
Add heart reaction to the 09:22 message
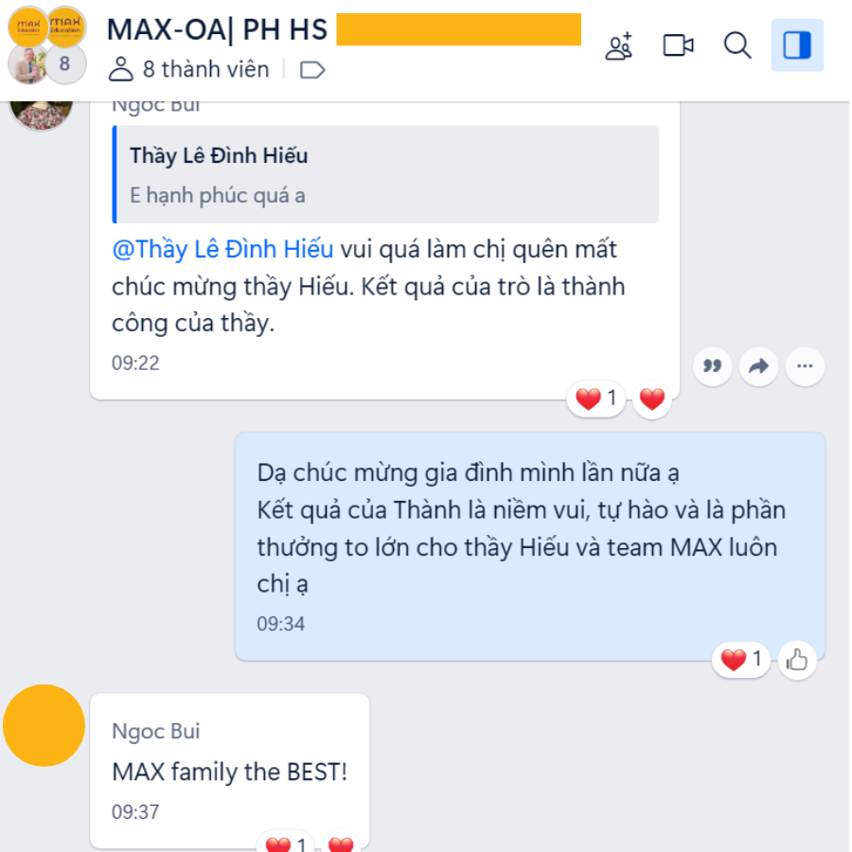(652, 399)
